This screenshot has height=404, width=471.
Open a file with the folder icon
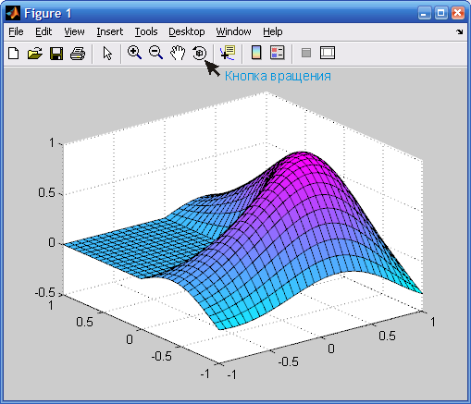tap(35, 54)
